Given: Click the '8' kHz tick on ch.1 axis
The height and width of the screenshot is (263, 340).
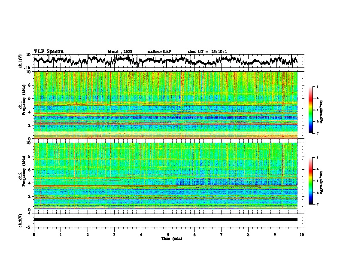Looking at the screenshot, I should pos(30,85).
